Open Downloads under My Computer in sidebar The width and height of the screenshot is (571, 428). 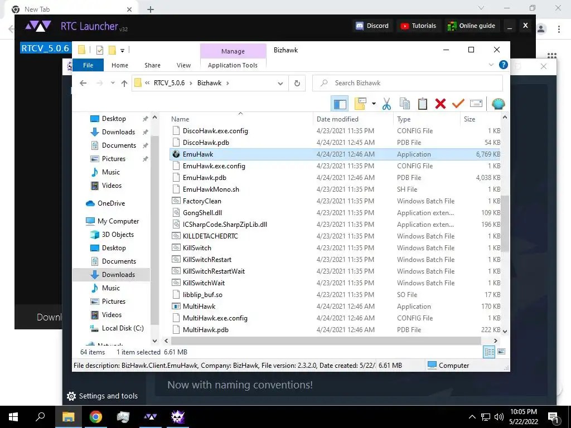[x=112, y=275]
